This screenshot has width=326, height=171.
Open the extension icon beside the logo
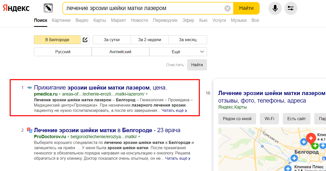click(x=48, y=8)
